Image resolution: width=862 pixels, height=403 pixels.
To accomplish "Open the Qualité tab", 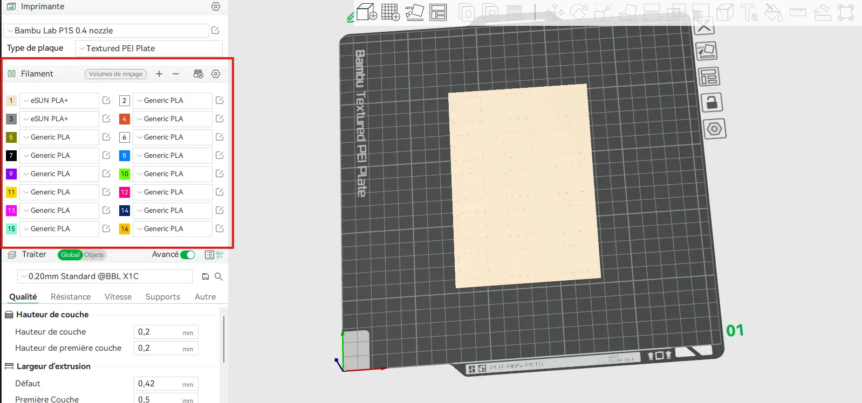I will click(23, 297).
